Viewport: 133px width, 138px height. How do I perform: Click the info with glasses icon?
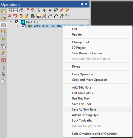point(50,16)
